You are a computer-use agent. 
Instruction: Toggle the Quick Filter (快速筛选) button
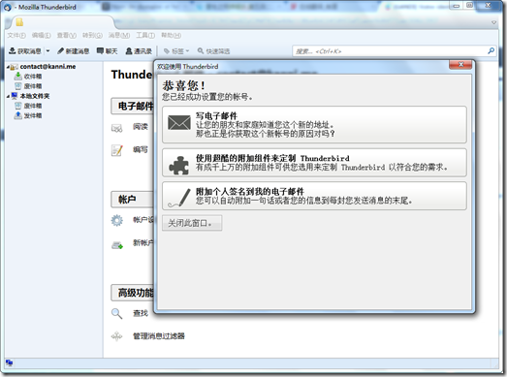pyautogui.click(x=213, y=51)
